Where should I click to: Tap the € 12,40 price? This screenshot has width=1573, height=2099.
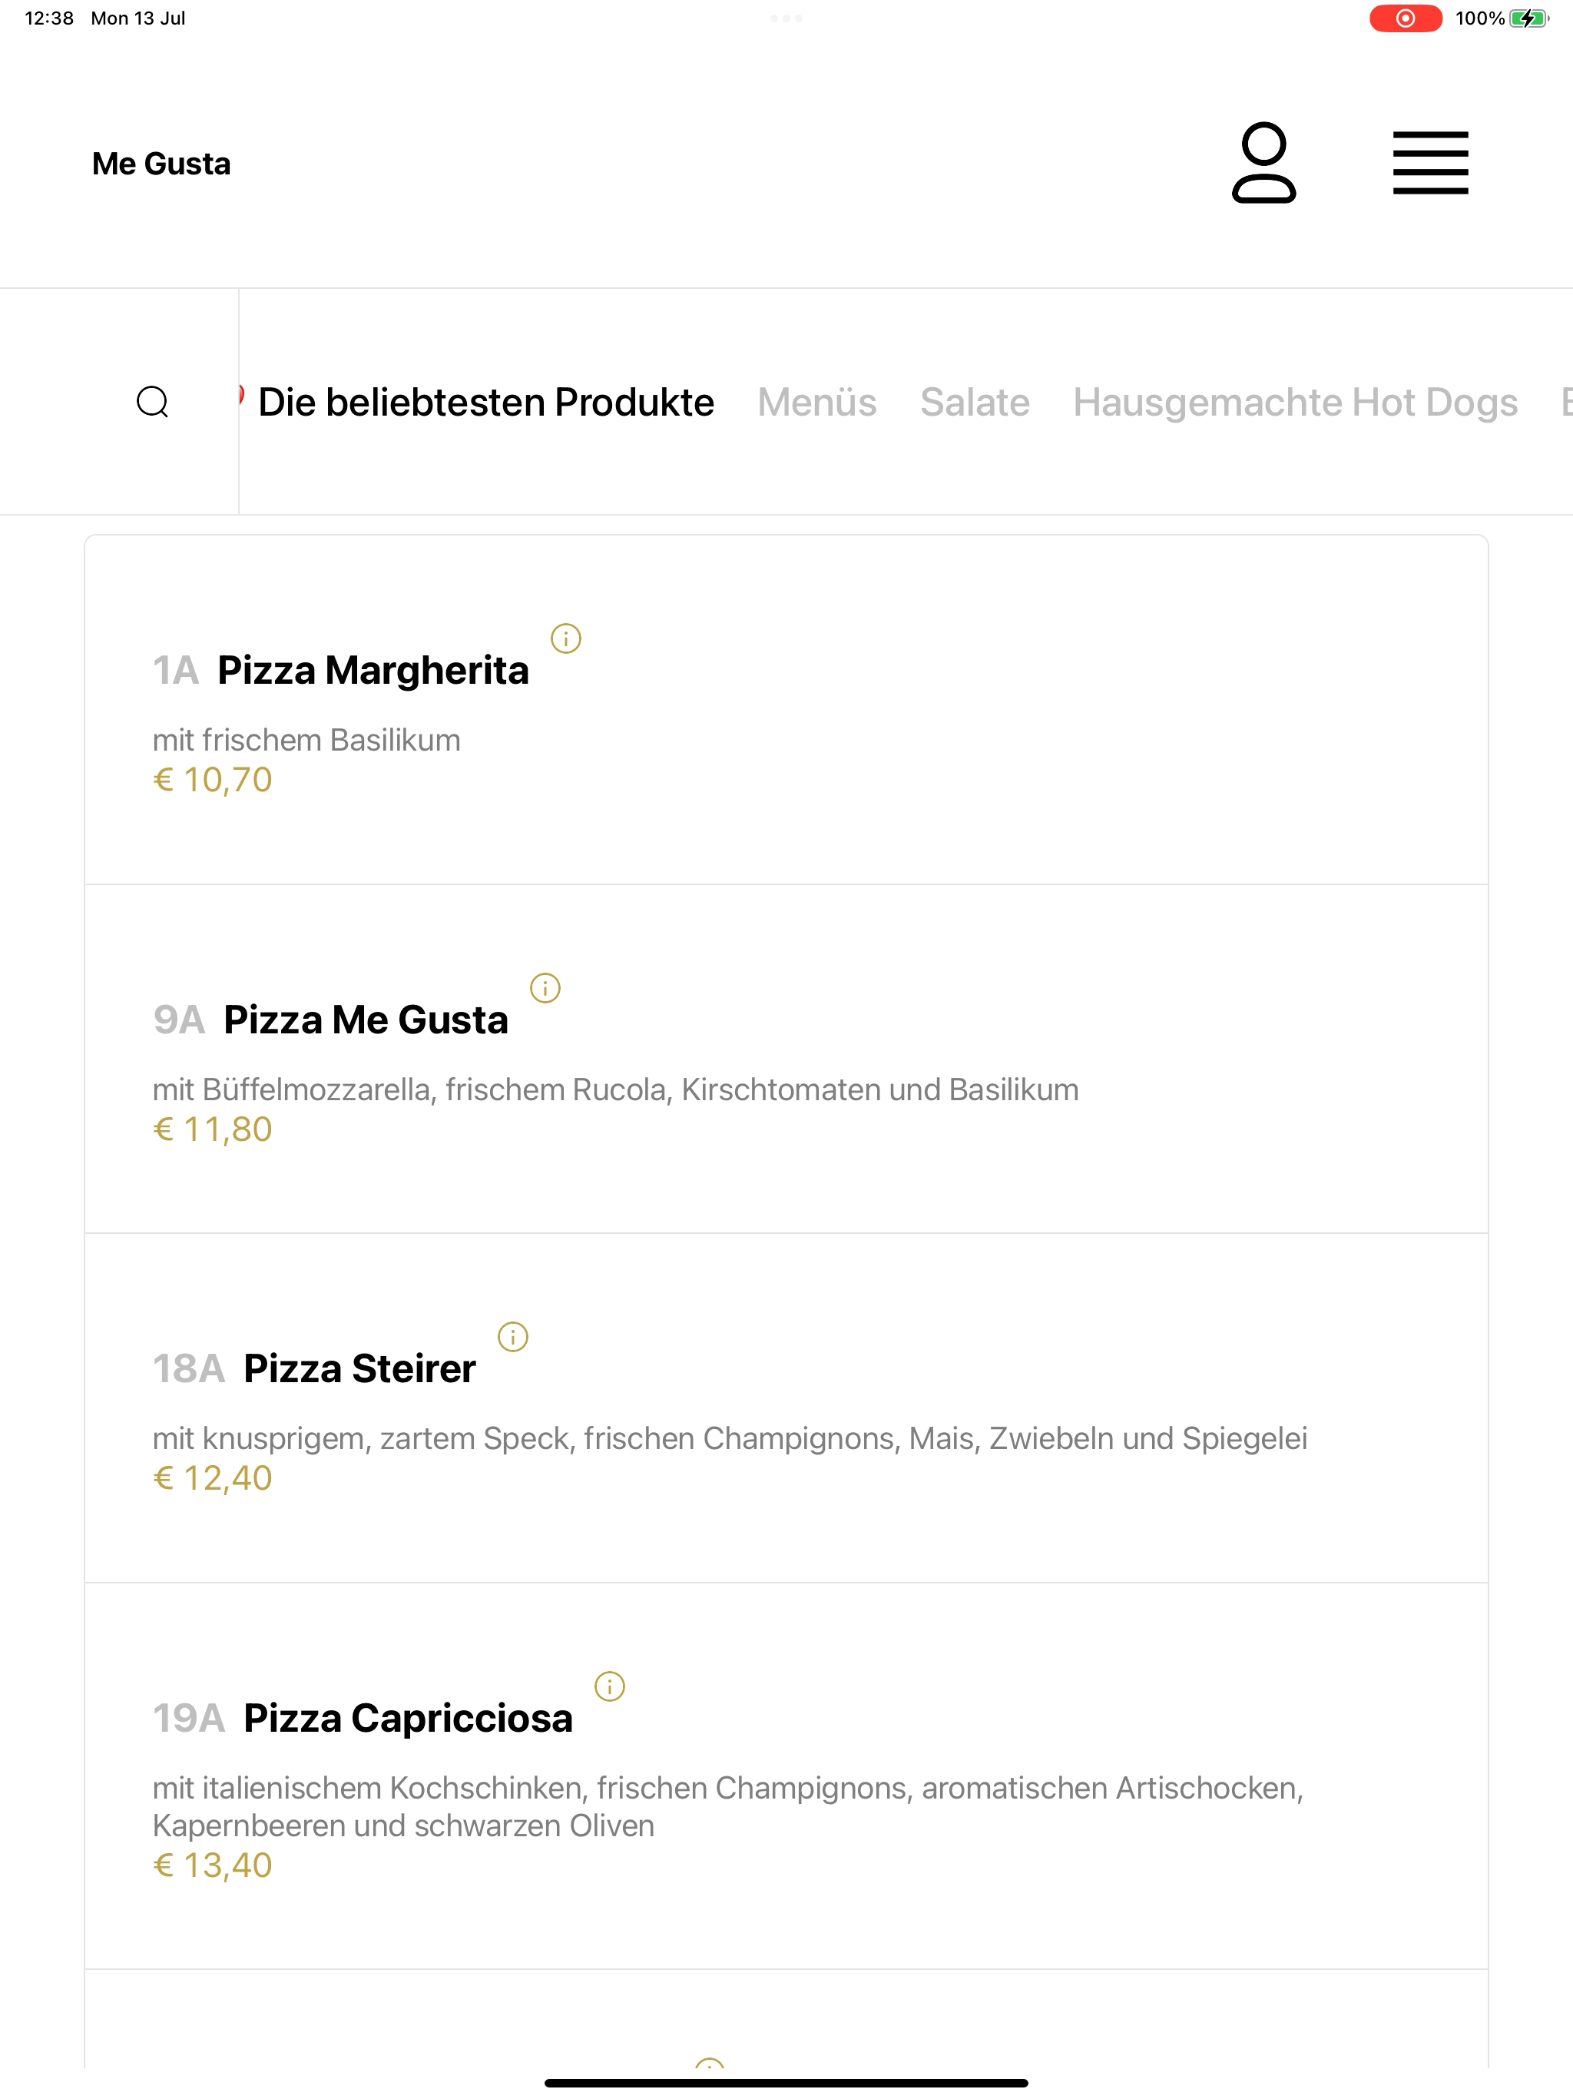[x=213, y=1477]
